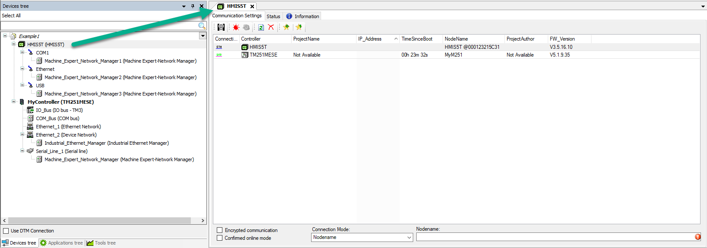Switch to the Devices tree bottom tab
Viewport: 707px width, 248px height.
(19, 243)
